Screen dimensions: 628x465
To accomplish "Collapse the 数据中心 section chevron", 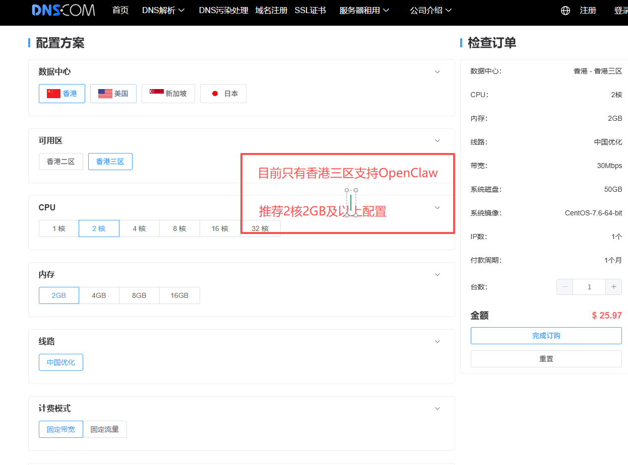I will [x=437, y=72].
